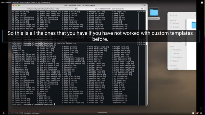Open Recents in Finder sidebar
205x115 pixels.
176,27
